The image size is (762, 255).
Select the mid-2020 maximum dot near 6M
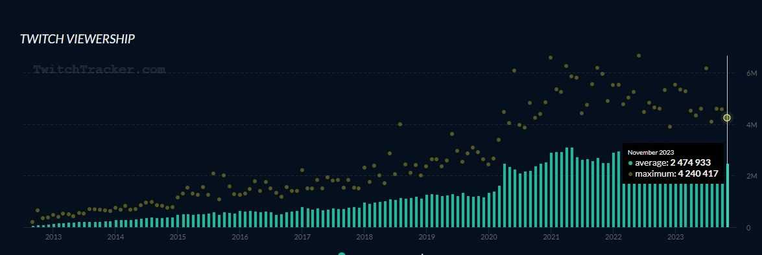[514, 71]
